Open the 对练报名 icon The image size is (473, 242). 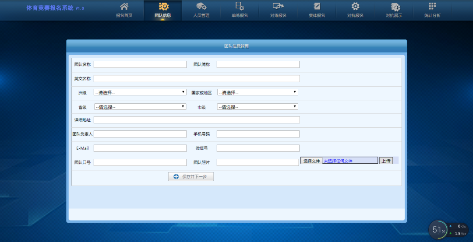(x=278, y=7)
